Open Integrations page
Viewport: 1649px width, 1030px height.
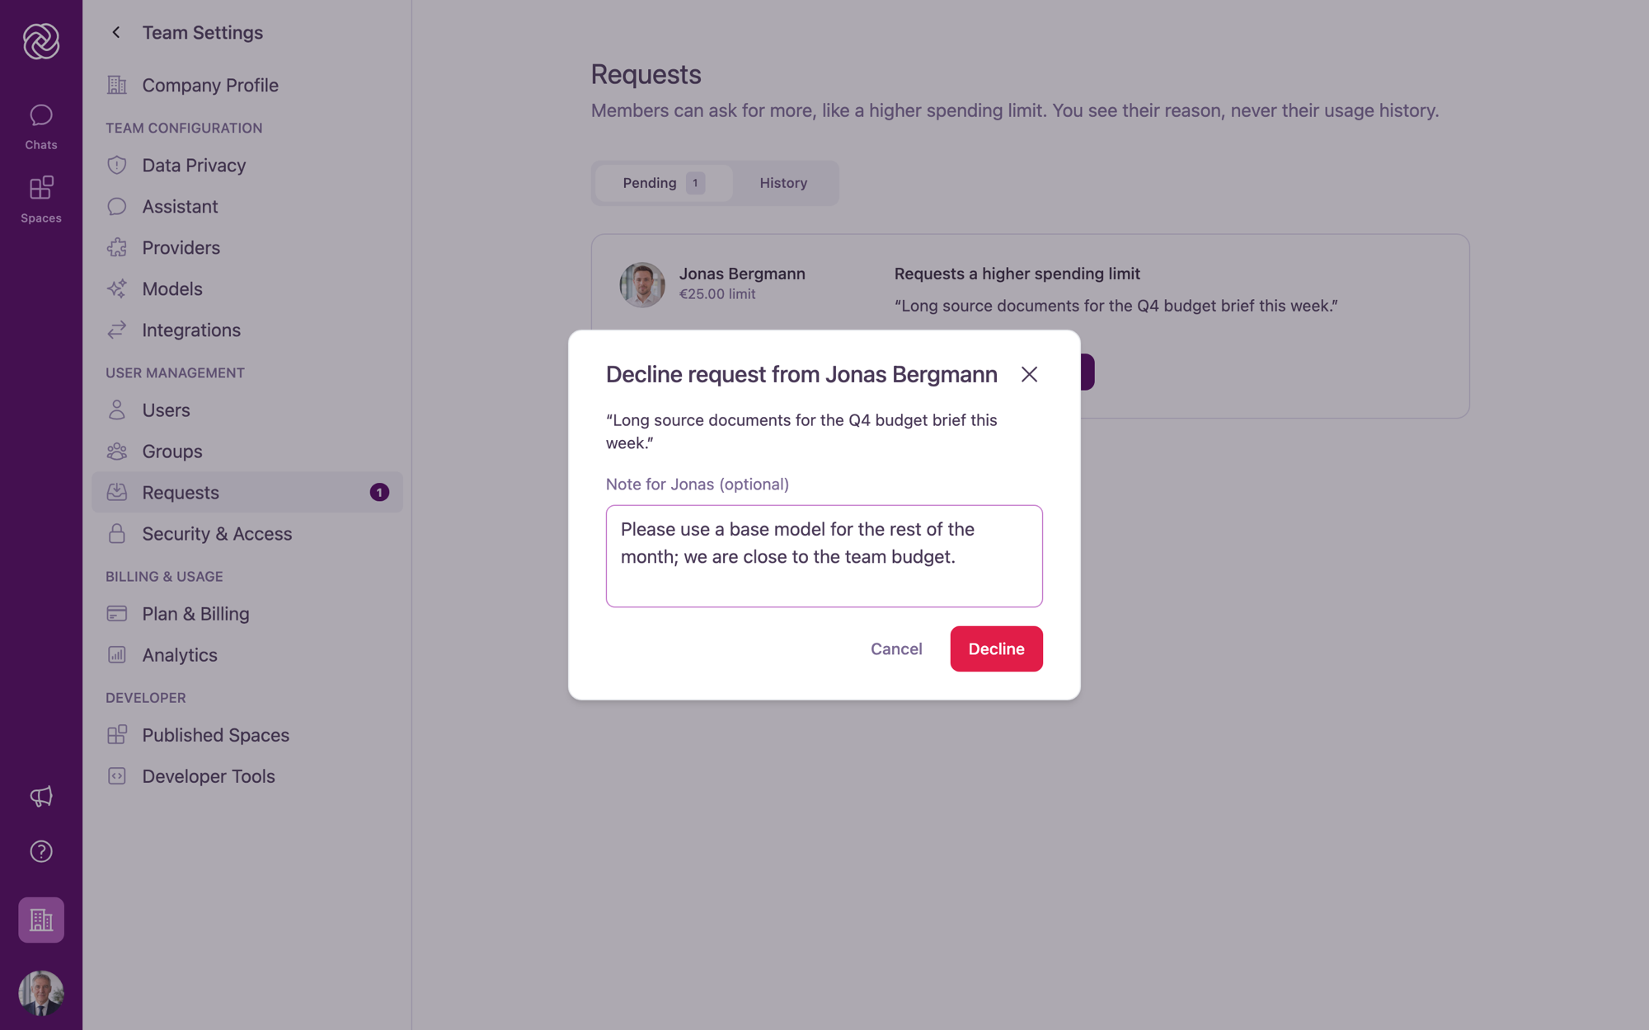[x=247, y=330]
